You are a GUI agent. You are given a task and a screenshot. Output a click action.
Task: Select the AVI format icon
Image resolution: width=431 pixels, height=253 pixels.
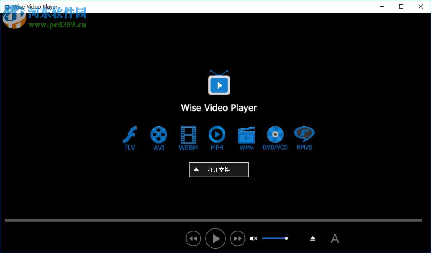point(159,134)
